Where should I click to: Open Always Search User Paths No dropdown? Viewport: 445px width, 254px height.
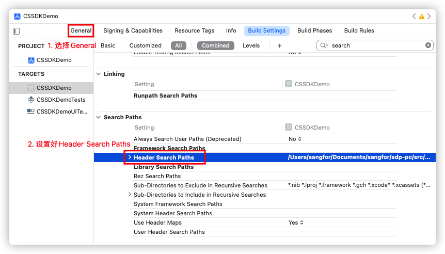tap(295, 139)
